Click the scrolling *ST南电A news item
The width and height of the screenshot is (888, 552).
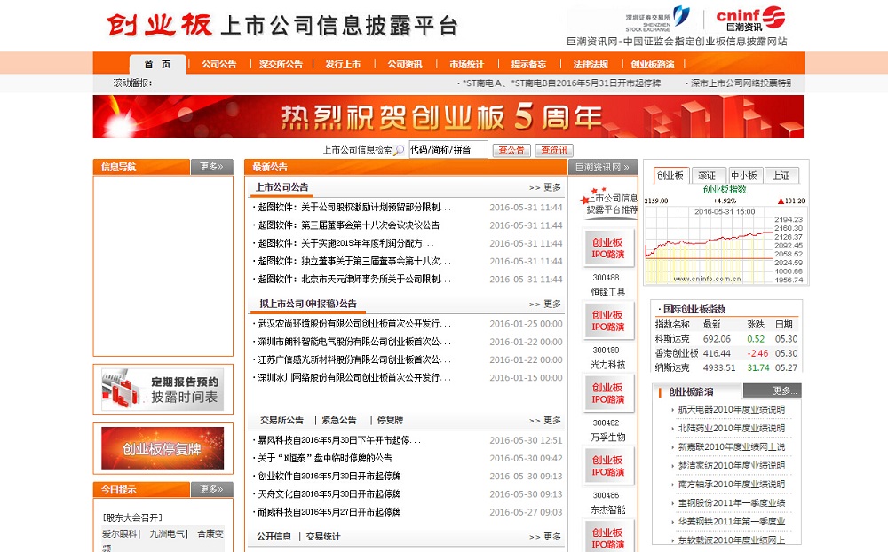coord(562,83)
